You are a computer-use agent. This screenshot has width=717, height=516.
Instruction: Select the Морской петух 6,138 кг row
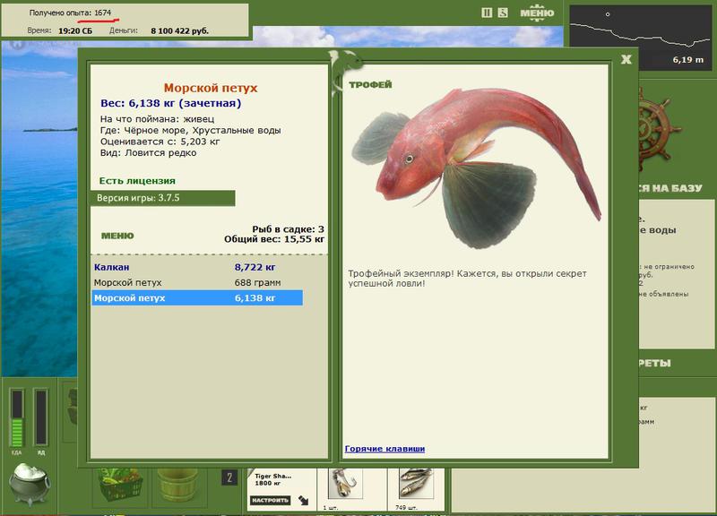click(x=197, y=298)
